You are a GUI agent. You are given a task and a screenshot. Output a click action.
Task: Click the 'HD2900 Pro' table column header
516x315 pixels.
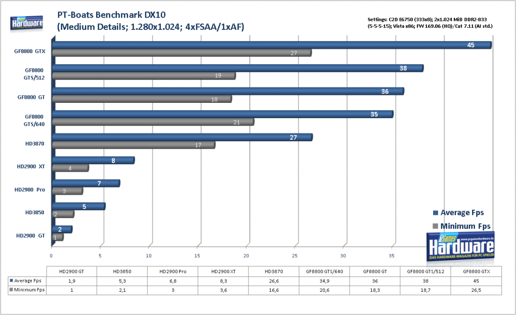173,271
